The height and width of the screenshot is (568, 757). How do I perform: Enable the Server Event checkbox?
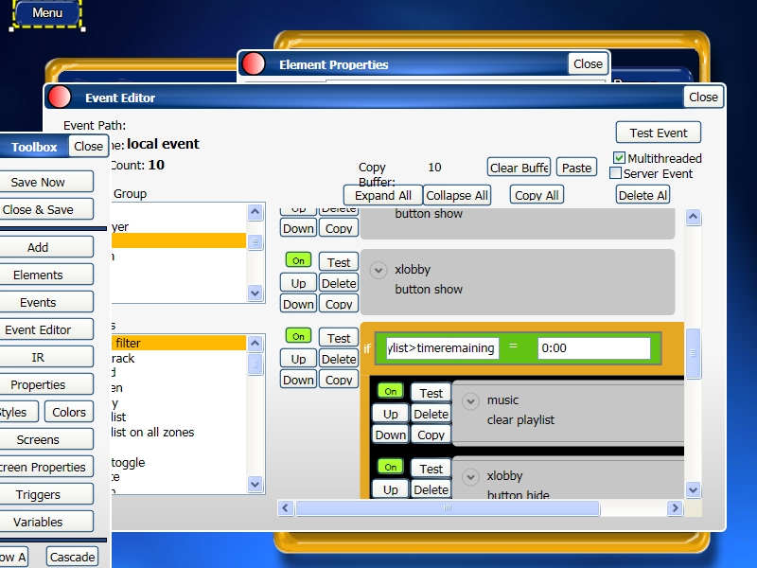click(616, 174)
